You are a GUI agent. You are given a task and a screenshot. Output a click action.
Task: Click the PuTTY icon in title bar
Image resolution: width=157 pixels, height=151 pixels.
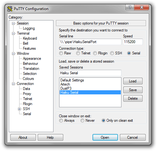pyautogui.click(x=10, y=9)
